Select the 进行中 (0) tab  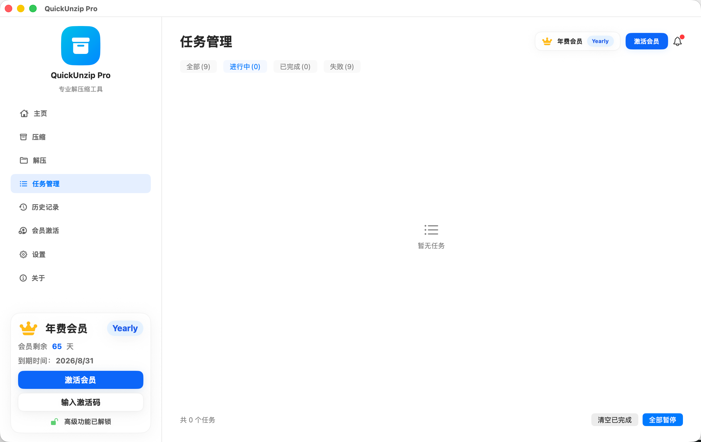245,67
